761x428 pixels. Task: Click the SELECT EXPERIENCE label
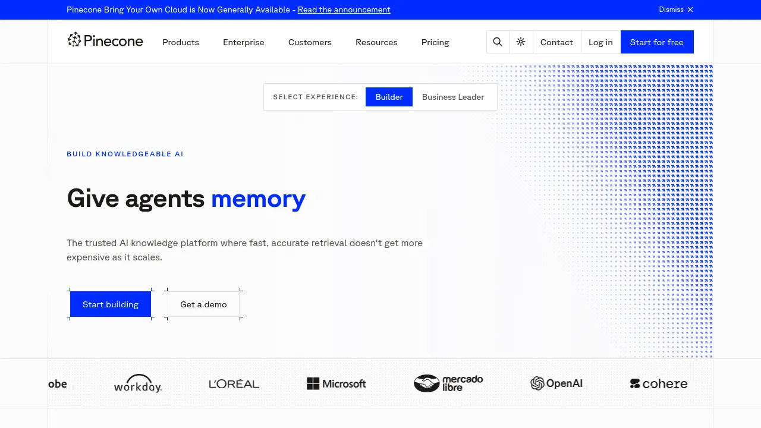(316, 97)
